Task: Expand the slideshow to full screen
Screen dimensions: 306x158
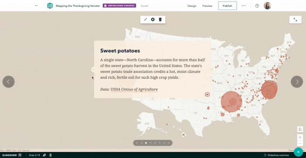Action: coord(295,20)
